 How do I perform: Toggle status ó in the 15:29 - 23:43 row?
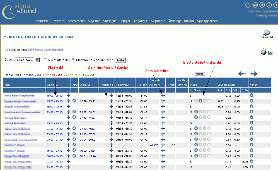196,101
